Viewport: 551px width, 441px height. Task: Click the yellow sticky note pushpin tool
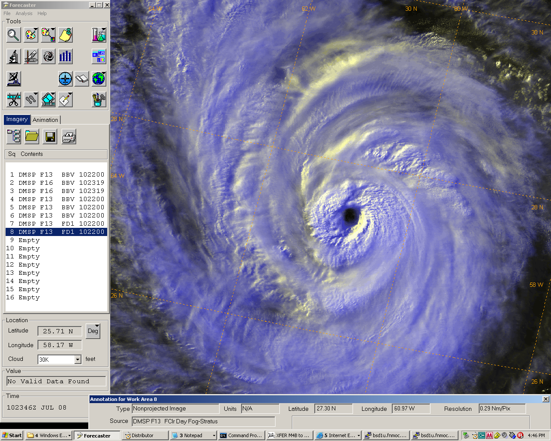[65, 35]
